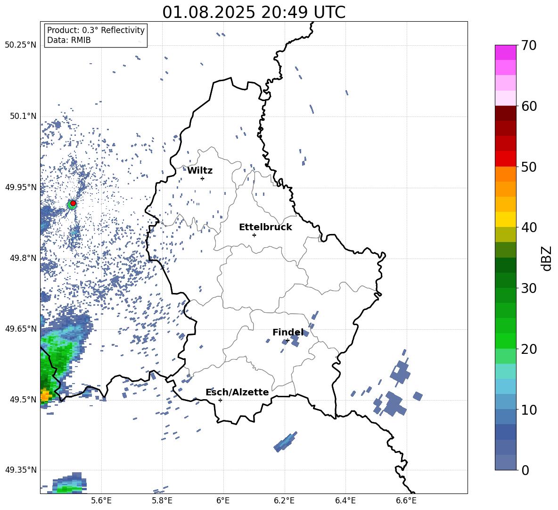Click the 49.35°N latitude label
The image size is (558, 510).
(x=21, y=470)
